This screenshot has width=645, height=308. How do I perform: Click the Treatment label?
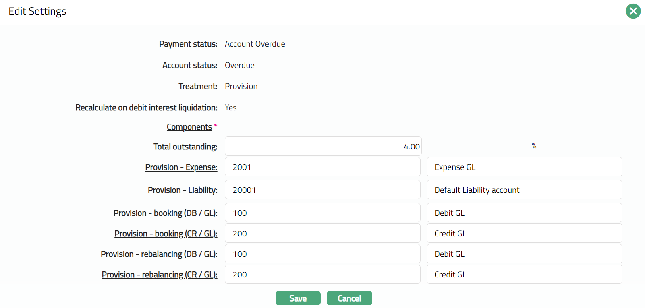tap(198, 86)
